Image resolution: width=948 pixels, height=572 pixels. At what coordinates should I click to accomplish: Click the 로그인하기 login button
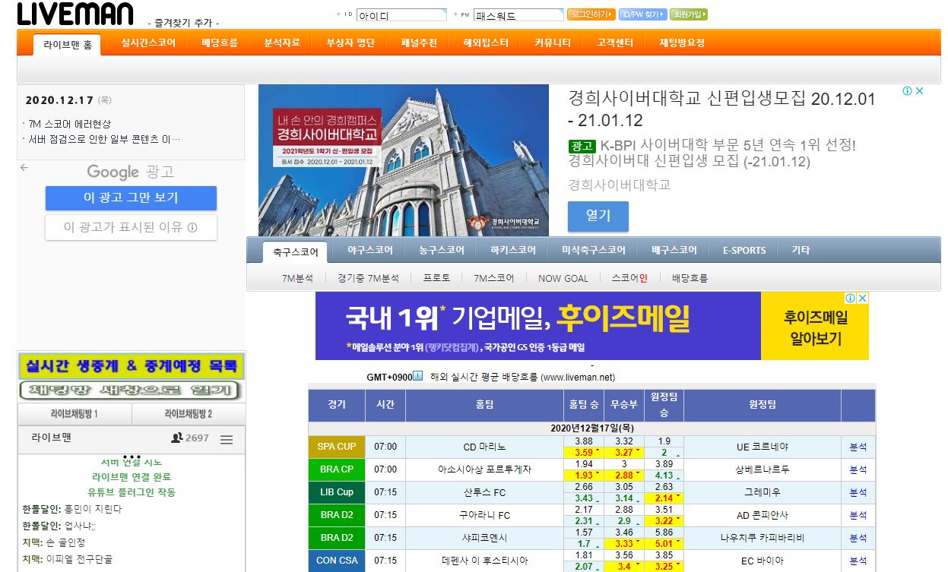click(x=591, y=14)
